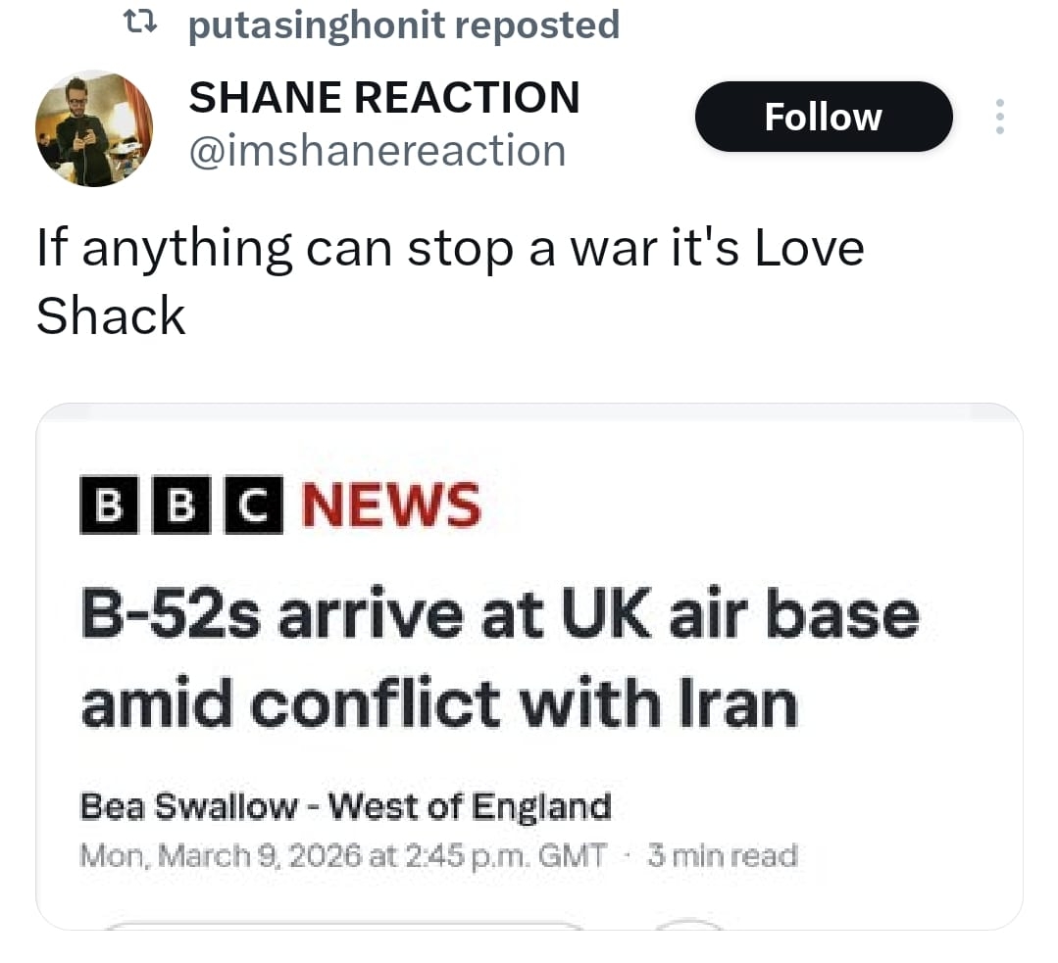Screen dimensions: 1058x963
Task: Follow the SHANE REACTION account
Action: pos(823,117)
